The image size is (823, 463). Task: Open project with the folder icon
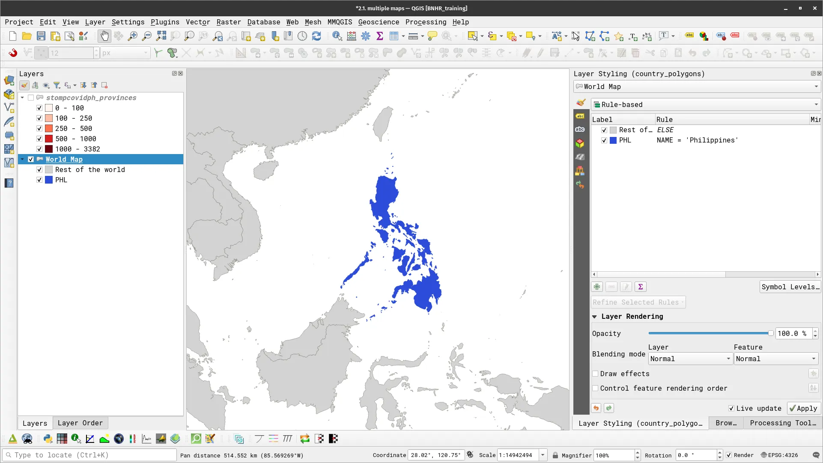click(27, 36)
